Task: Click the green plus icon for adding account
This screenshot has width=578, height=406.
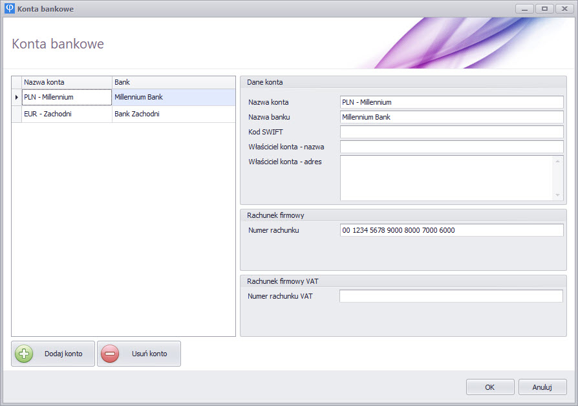Action: pyautogui.click(x=24, y=354)
